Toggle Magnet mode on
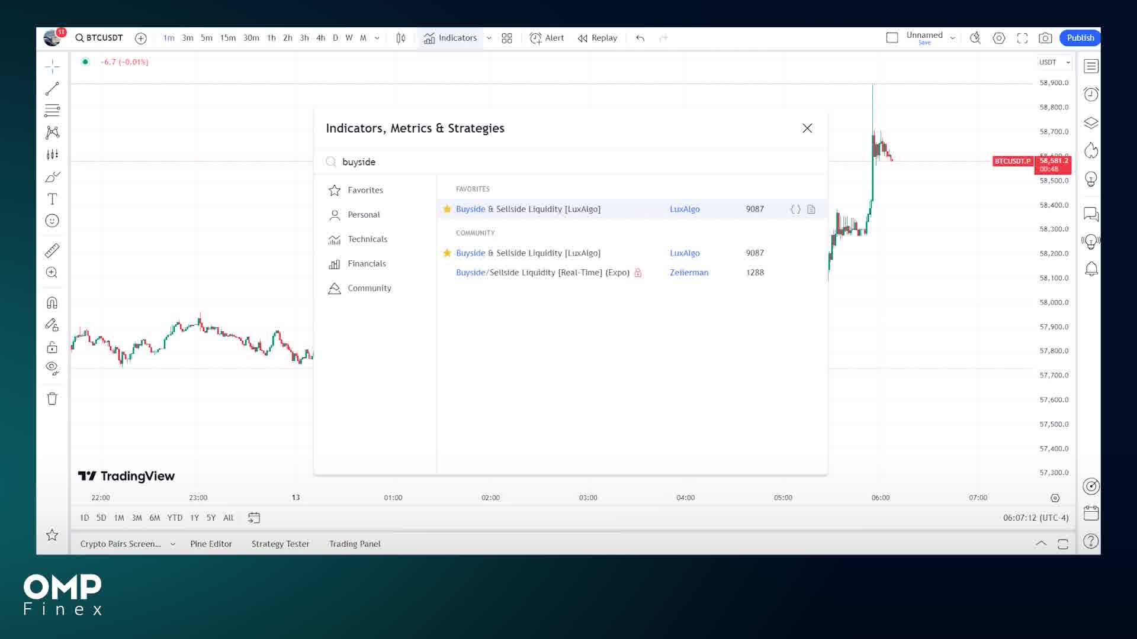The width and height of the screenshot is (1137, 639). tap(52, 302)
